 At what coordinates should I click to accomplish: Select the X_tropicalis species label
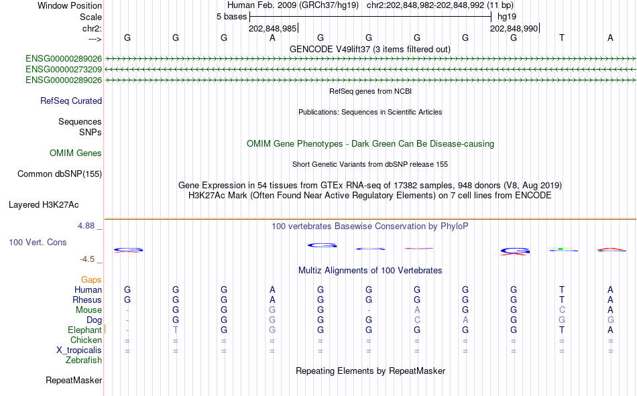click(x=79, y=350)
